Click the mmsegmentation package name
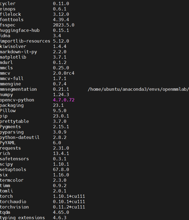The height and width of the screenshot is (220, 189). pyautogui.click(x=18, y=89)
